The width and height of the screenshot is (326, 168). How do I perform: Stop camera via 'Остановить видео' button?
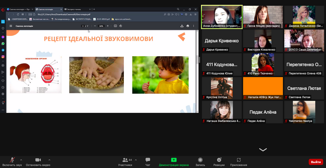(38, 162)
